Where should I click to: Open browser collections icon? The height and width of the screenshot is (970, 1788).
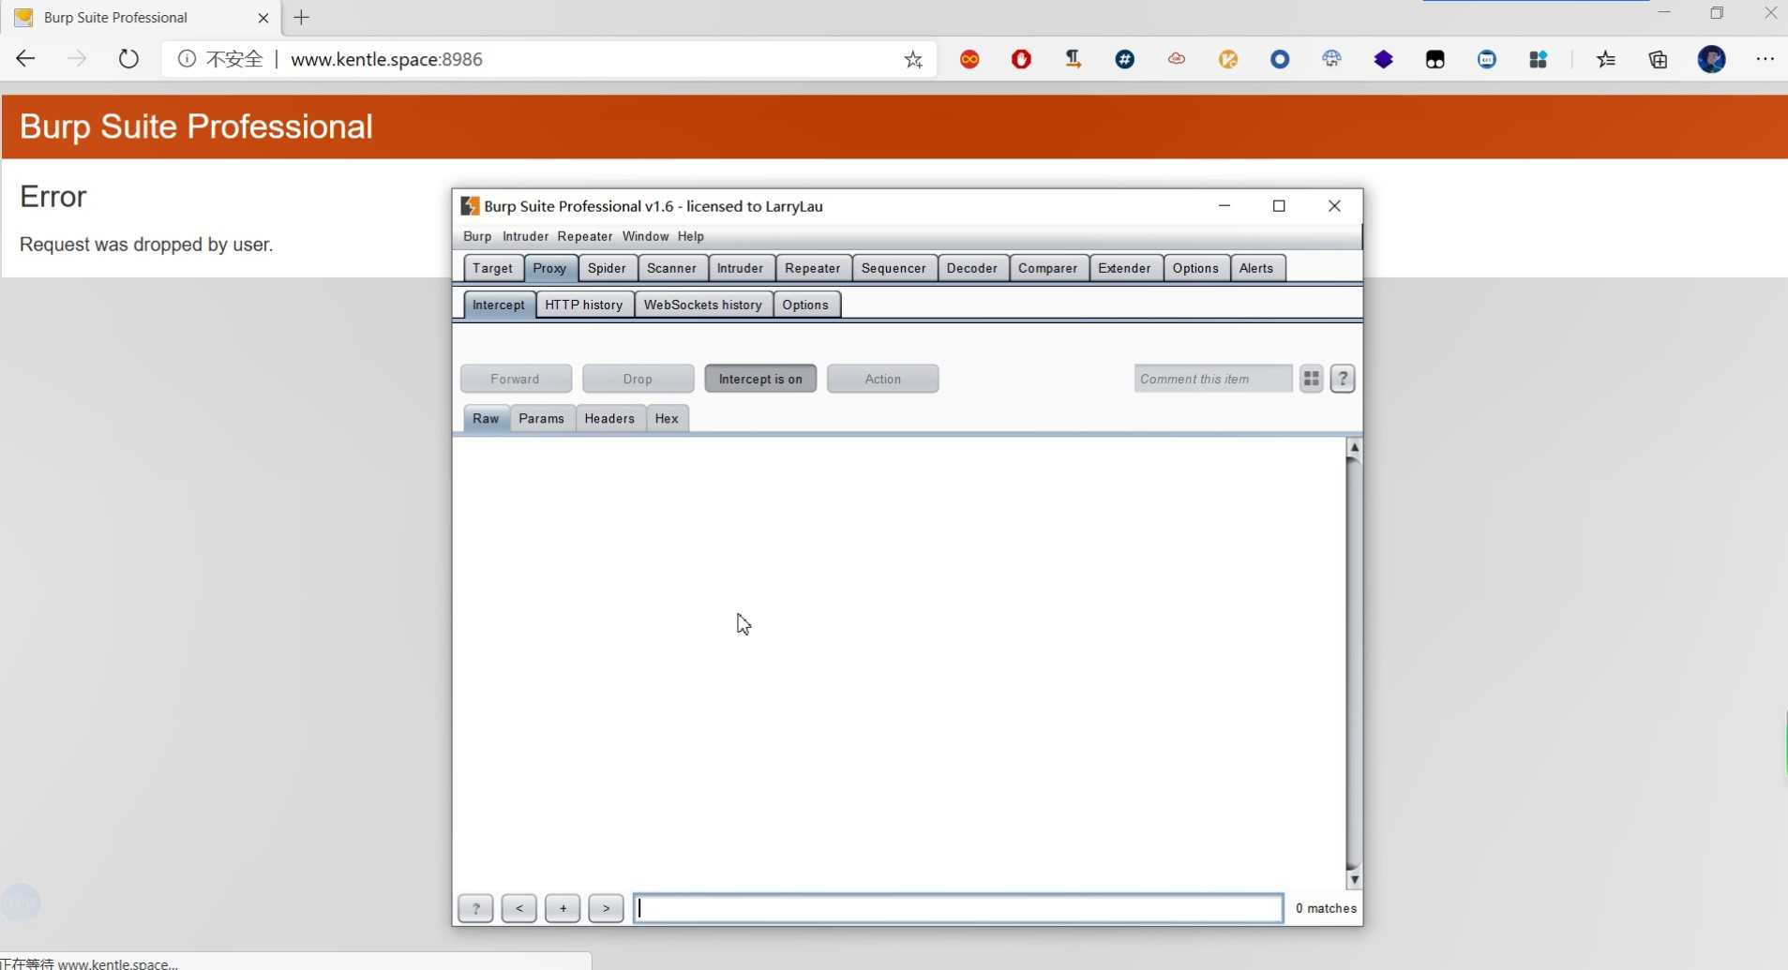pyautogui.click(x=1658, y=60)
